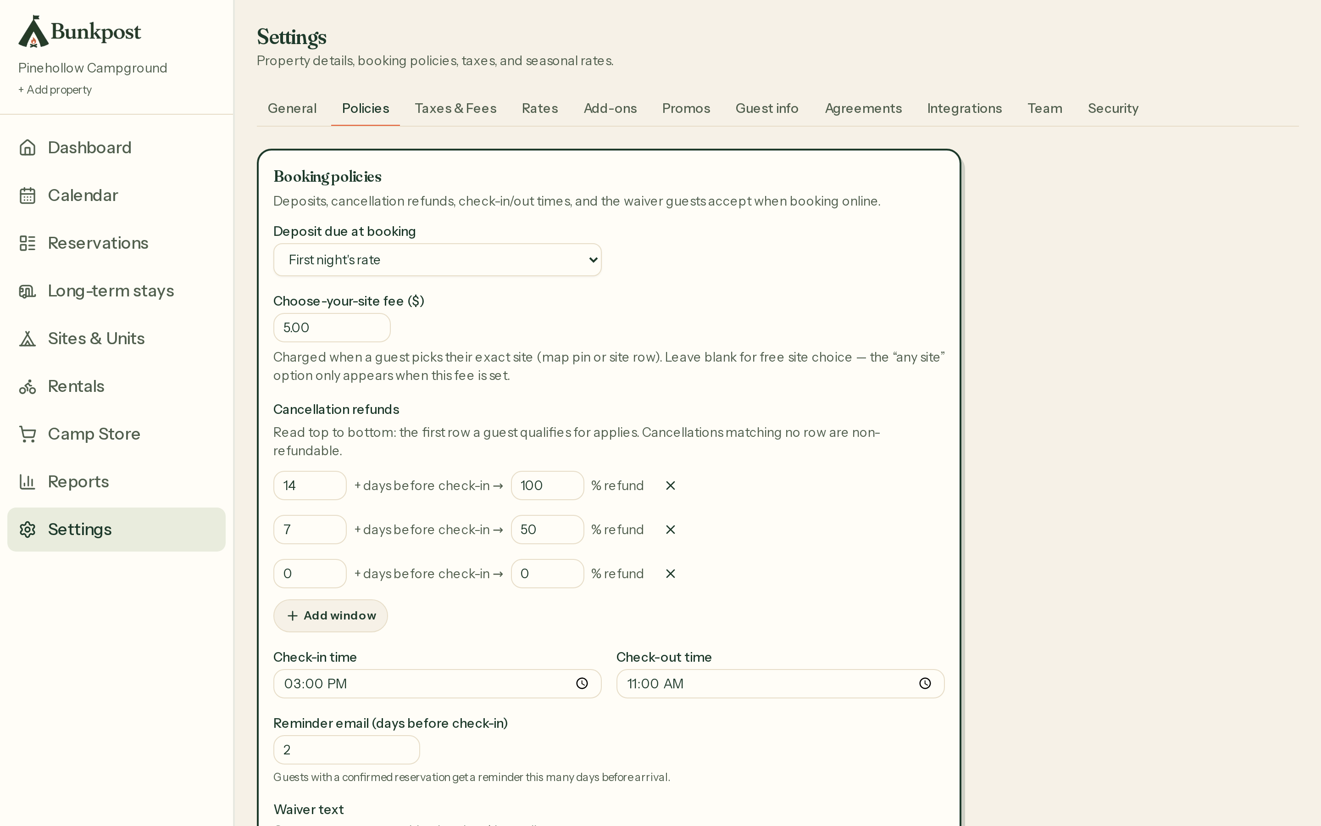Click the 50 percent refund field
The height and width of the screenshot is (826, 1321).
pos(548,530)
